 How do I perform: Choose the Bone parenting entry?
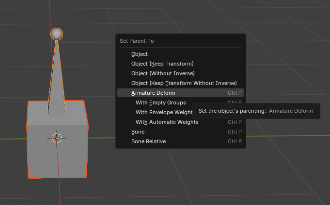click(x=138, y=132)
